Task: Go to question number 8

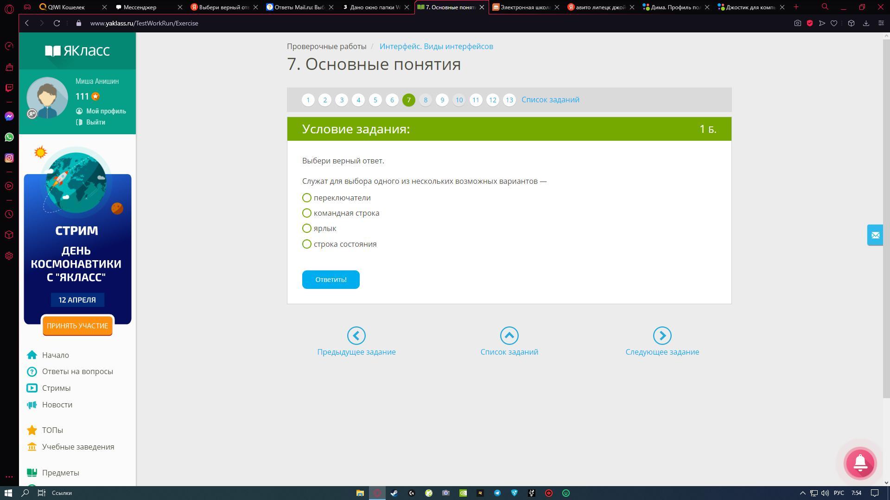Action: pyautogui.click(x=425, y=100)
